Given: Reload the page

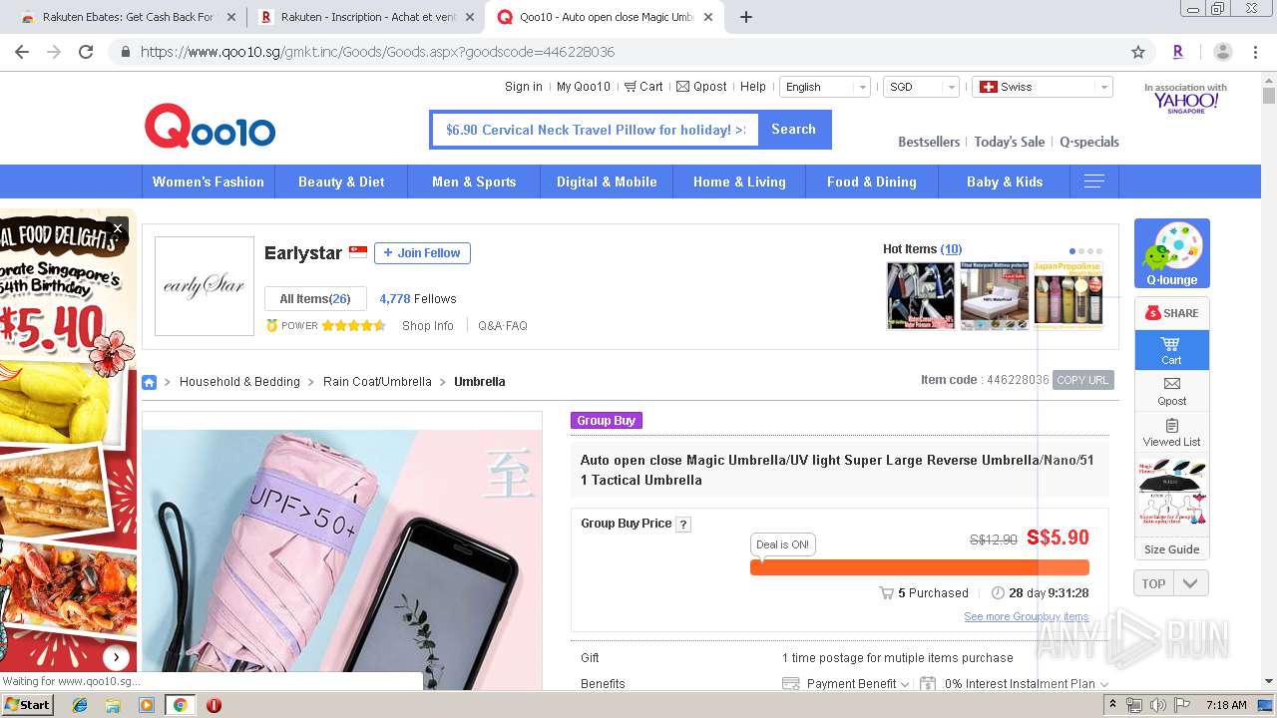Looking at the screenshot, I should (86, 52).
